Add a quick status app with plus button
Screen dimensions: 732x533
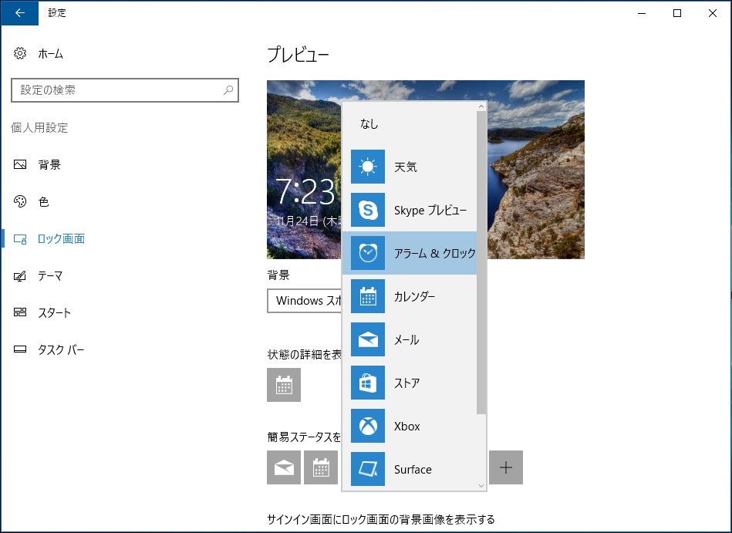coord(507,467)
